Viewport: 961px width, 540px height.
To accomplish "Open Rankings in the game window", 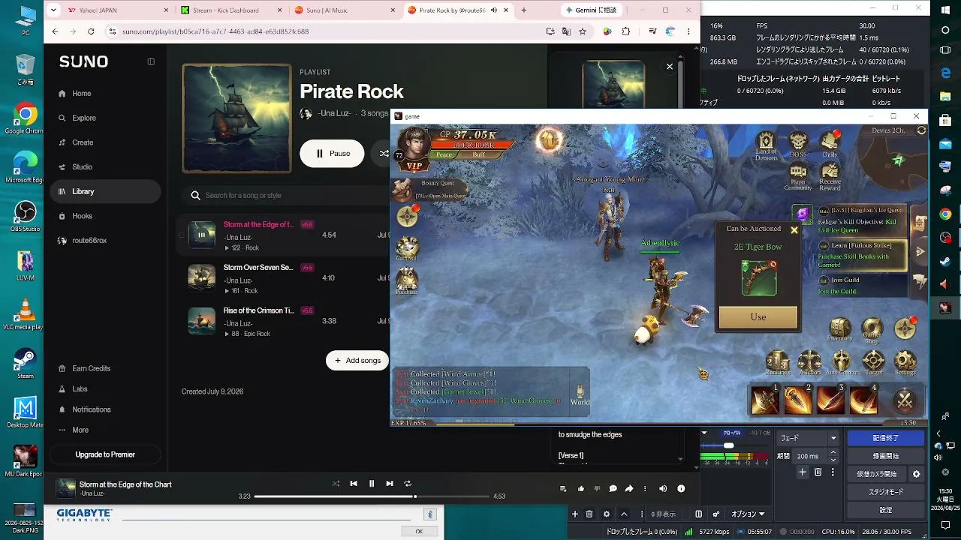I will click(777, 362).
